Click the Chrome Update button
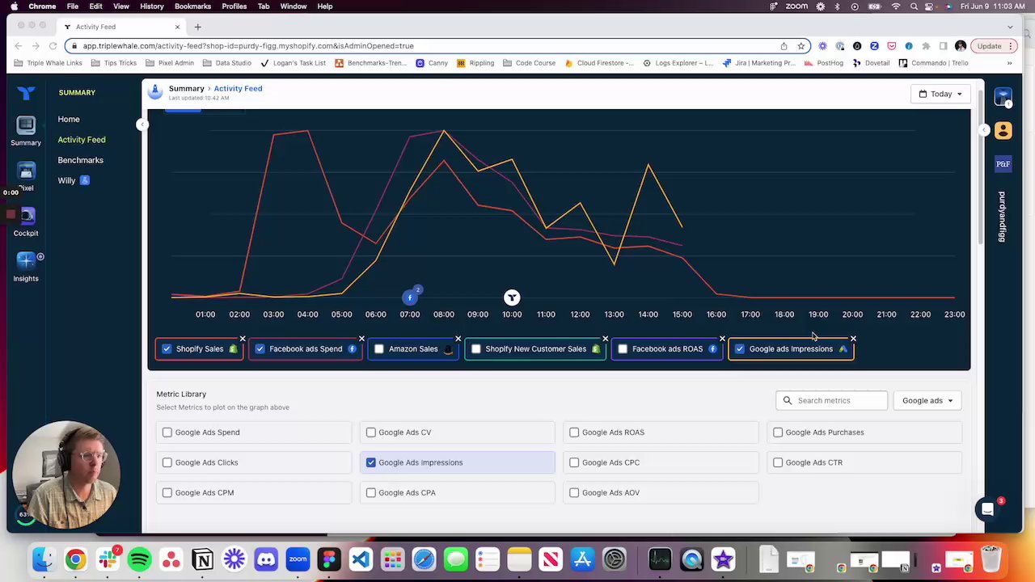This screenshot has height=582, width=1035. [993, 46]
